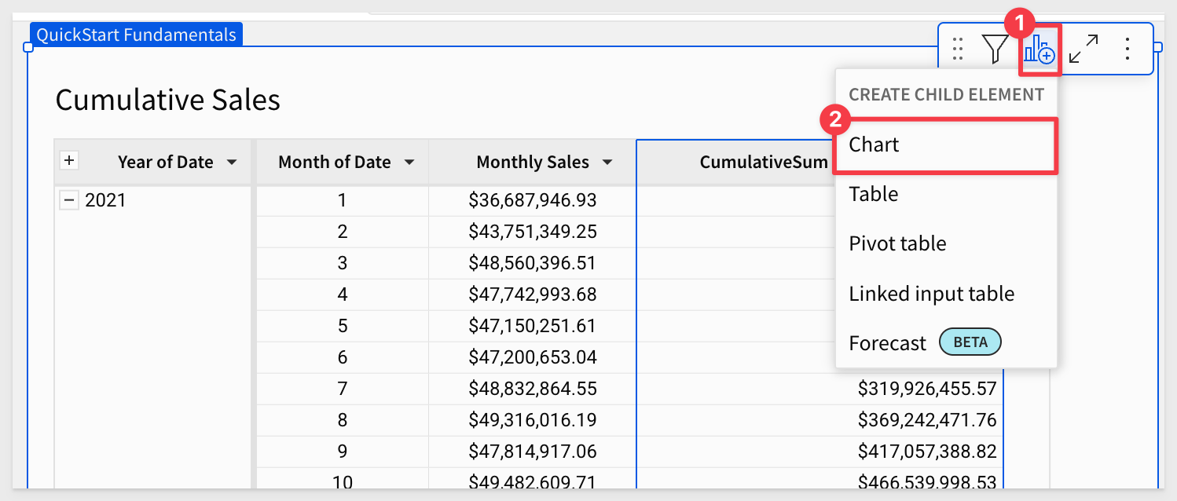This screenshot has width=1177, height=501.
Task: Click the filter funnel icon
Action: pos(995,49)
